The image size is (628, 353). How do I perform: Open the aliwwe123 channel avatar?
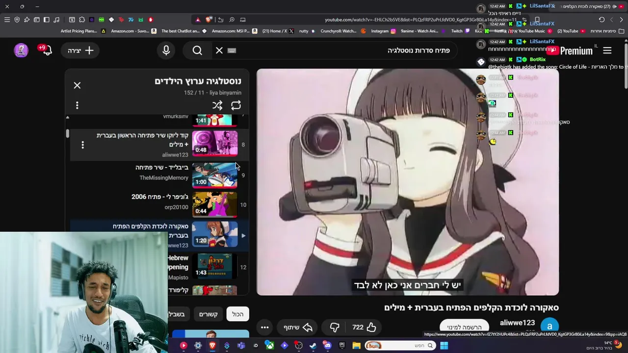pyautogui.click(x=549, y=327)
